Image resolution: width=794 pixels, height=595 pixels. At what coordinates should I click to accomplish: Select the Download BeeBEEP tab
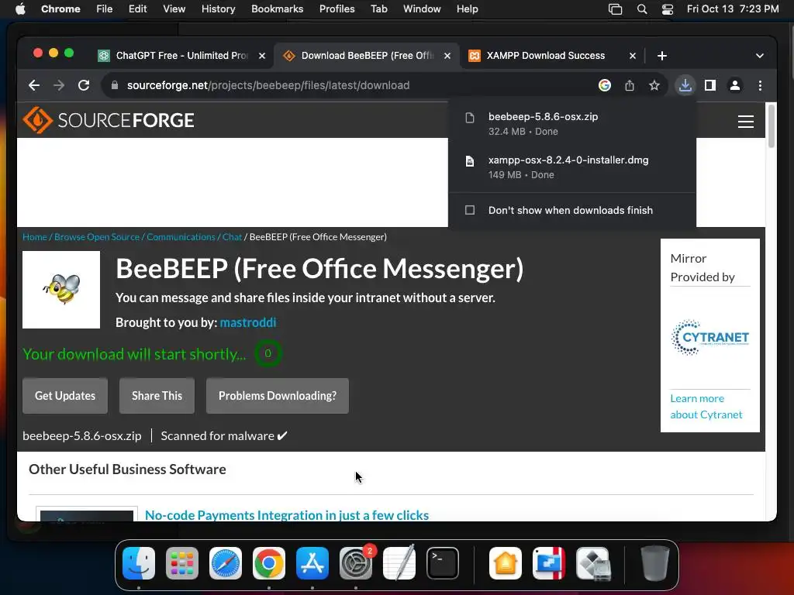[x=367, y=56]
